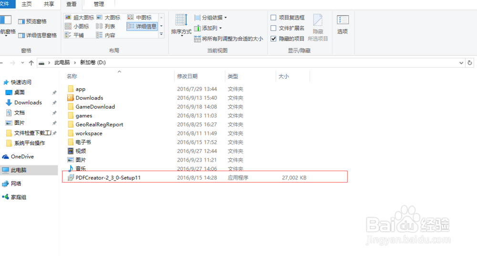Screen dimensions: 477x256
Task: Select the extra large icons layout
Action: (80, 17)
